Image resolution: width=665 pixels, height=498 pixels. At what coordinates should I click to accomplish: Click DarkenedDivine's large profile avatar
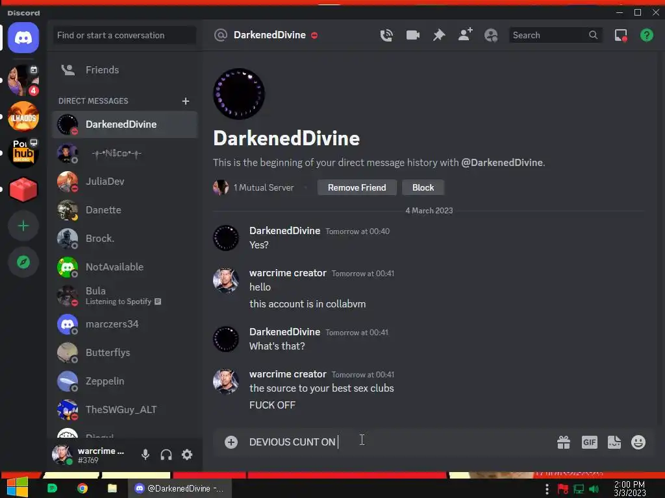pos(239,94)
